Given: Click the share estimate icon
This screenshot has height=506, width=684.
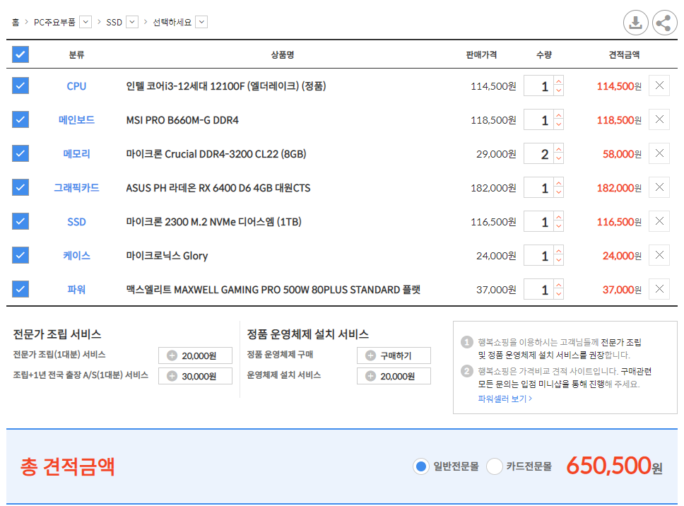Looking at the screenshot, I should click(664, 22).
